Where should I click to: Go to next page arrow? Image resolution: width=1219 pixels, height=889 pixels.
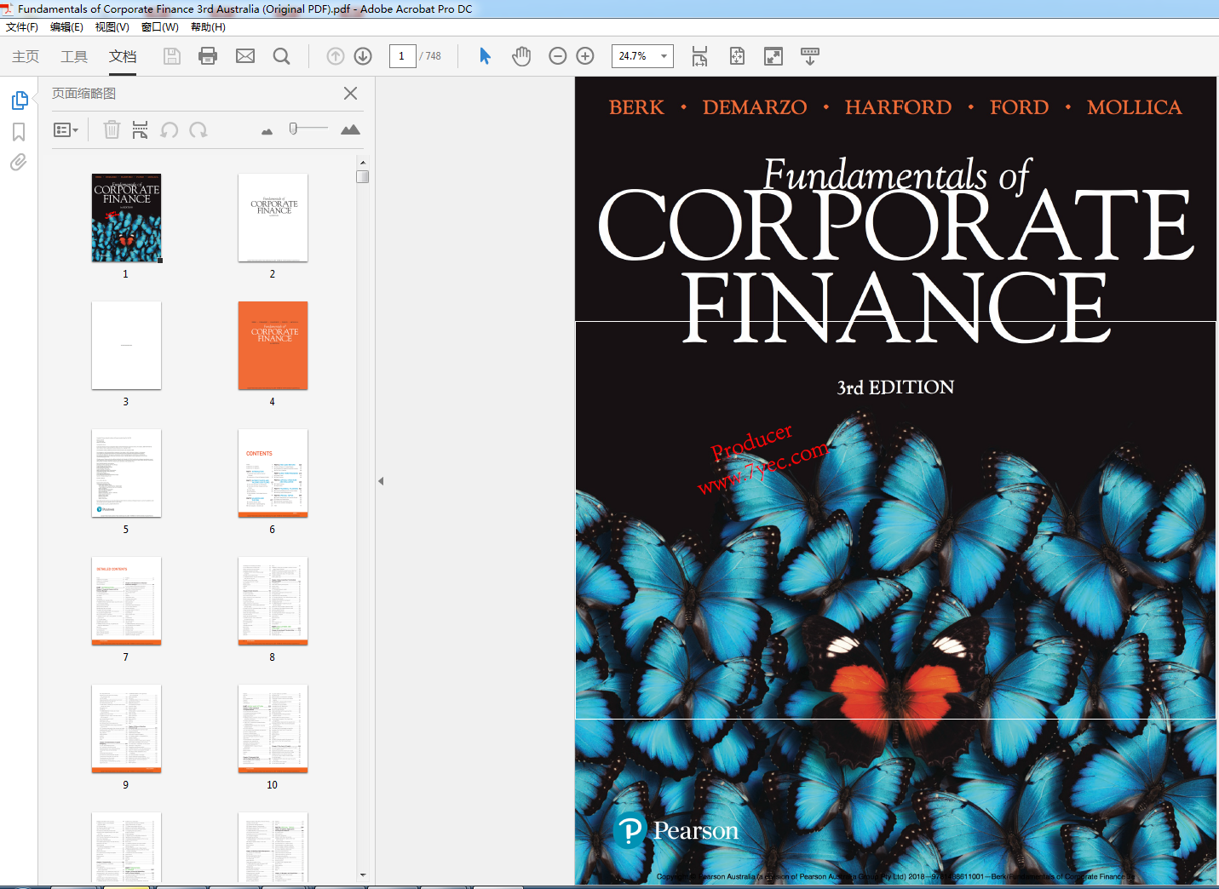[x=363, y=56]
